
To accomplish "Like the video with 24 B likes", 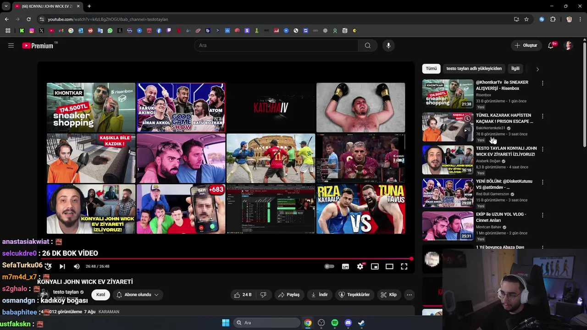I will 243,295.
